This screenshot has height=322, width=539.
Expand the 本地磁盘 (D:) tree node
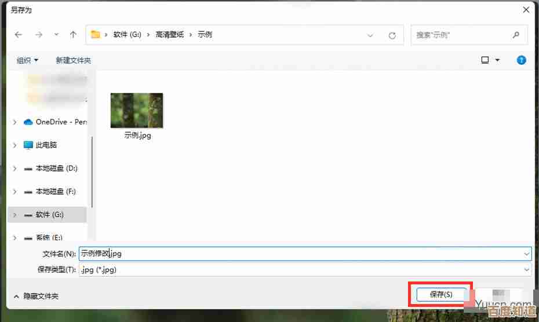(x=14, y=169)
